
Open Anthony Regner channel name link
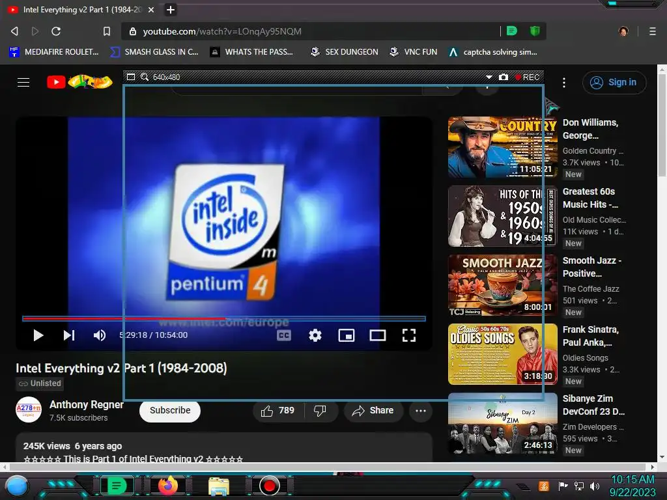pos(87,404)
